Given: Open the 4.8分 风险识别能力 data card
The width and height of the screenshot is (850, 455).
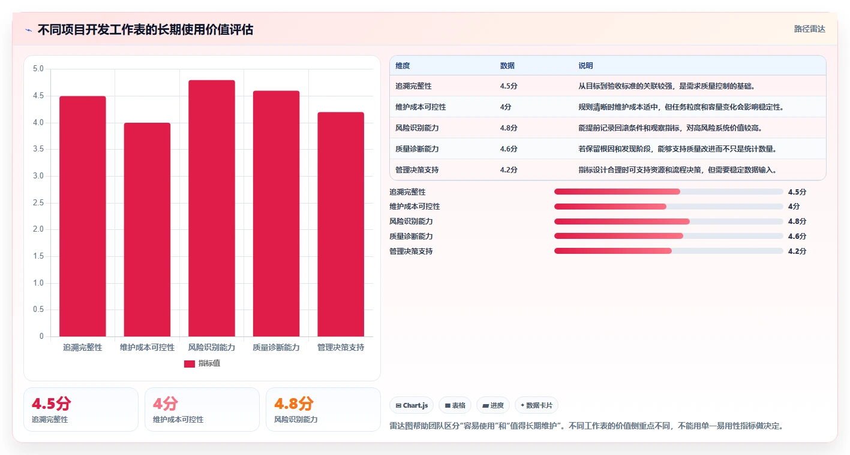Looking at the screenshot, I should tap(323, 409).
